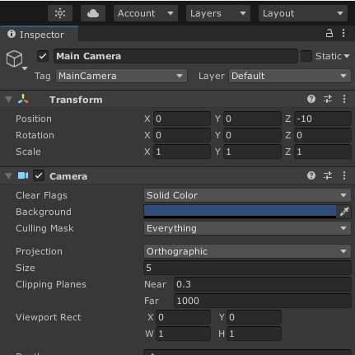Screen dimensions: 355x355
Task: Click the Position Z field with -10
Action: 323,119
